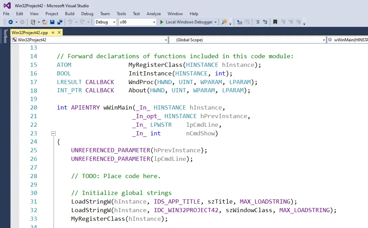
Task: Open the (Global Scope) dropdown
Action: [x=248, y=40]
